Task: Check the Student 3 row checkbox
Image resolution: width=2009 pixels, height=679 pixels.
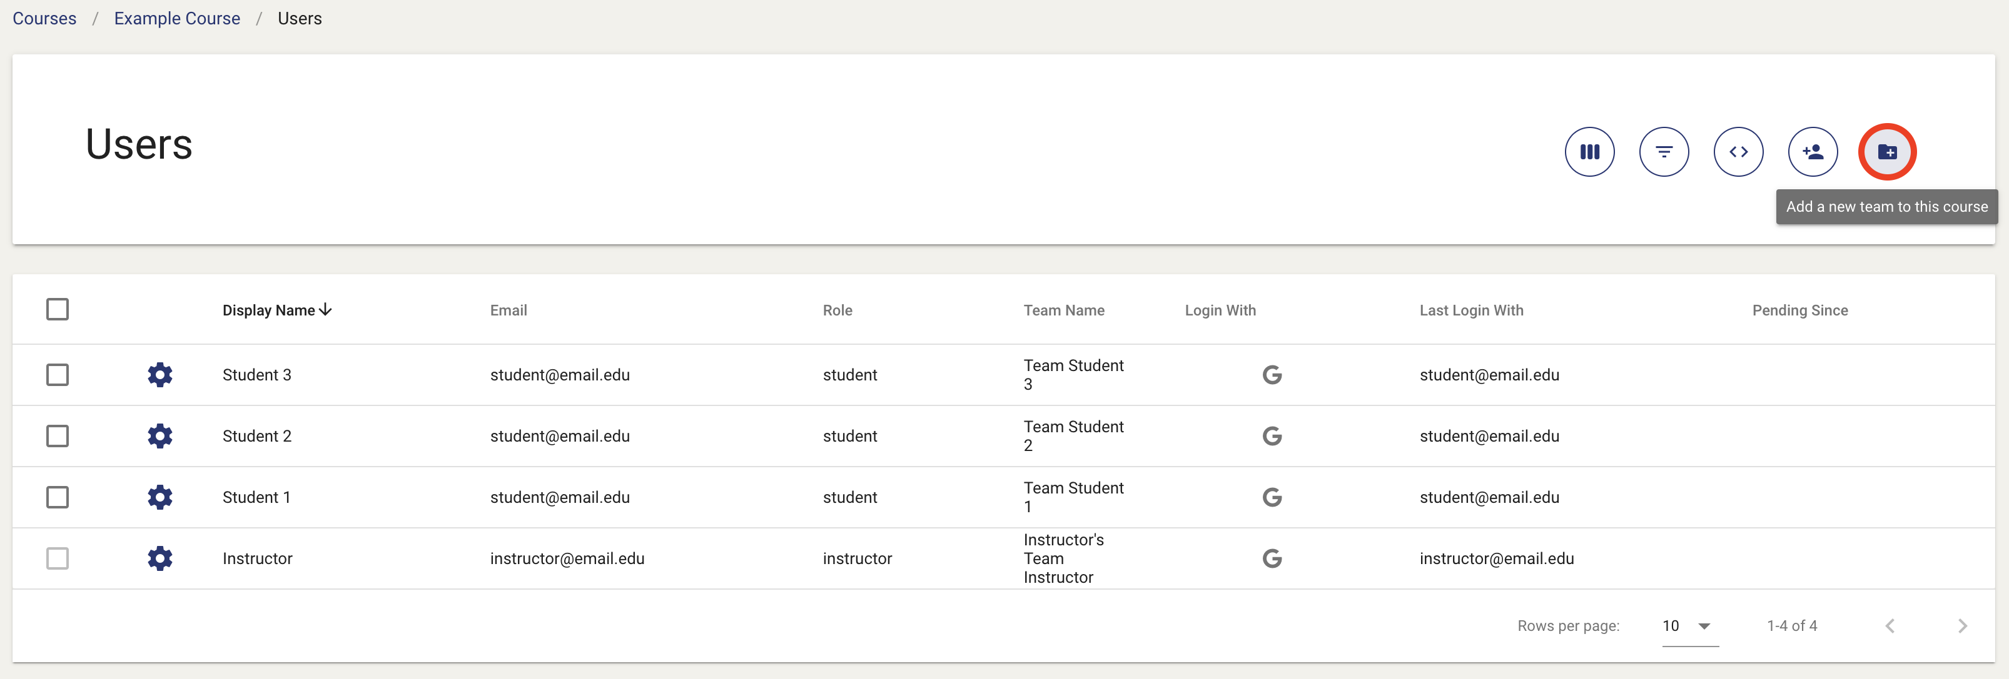Action: click(58, 375)
